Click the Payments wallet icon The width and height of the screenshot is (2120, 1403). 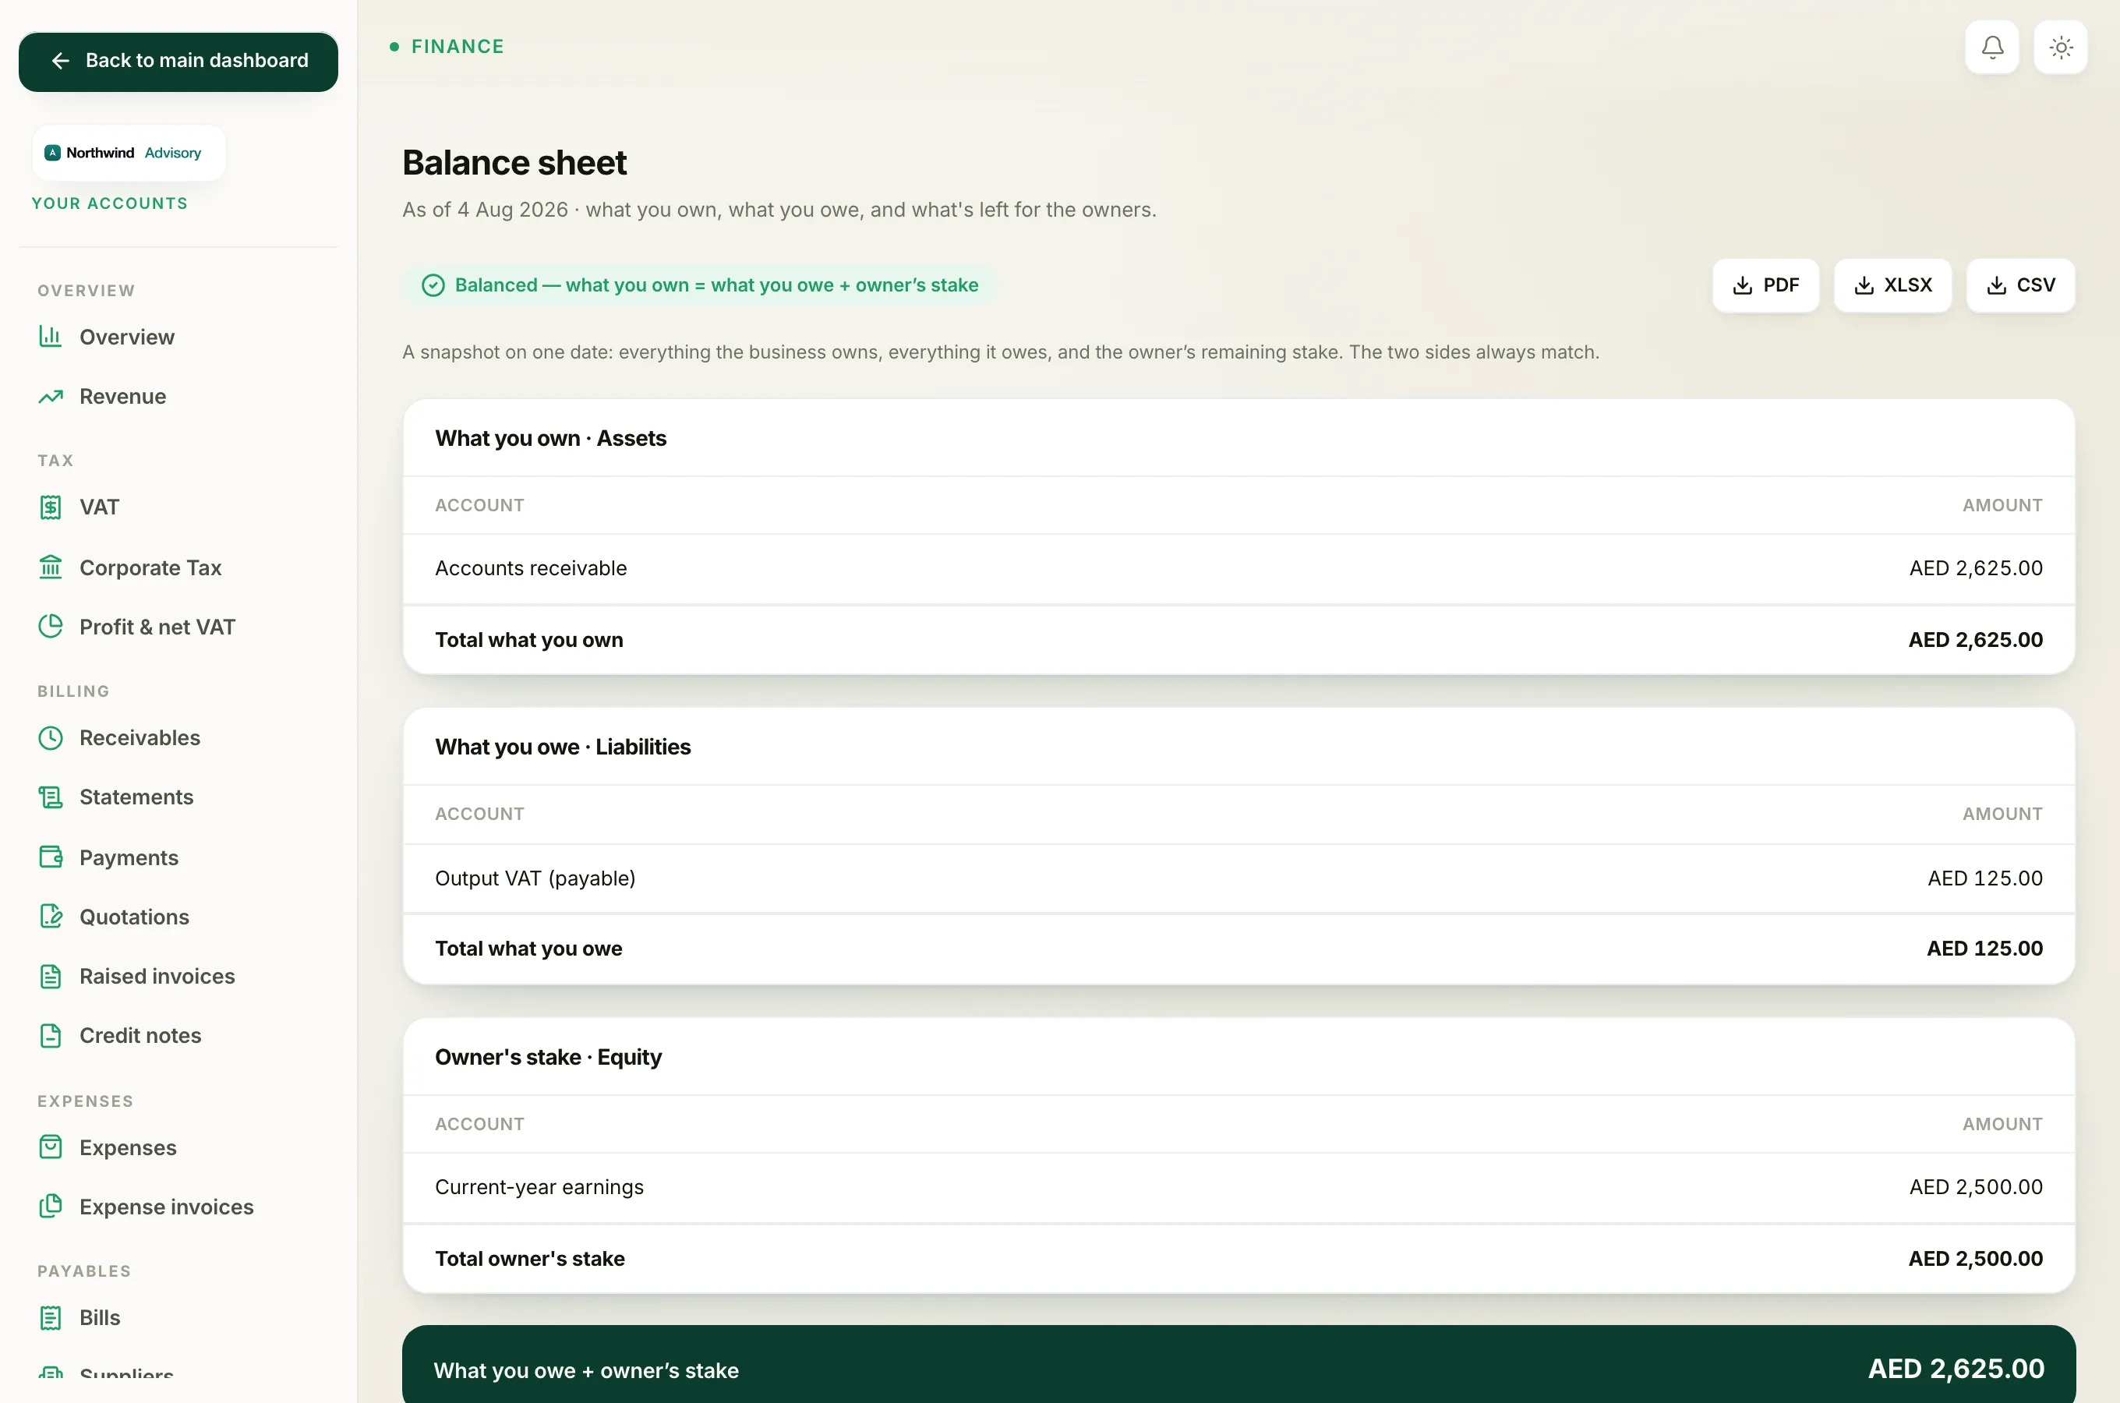click(x=50, y=857)
